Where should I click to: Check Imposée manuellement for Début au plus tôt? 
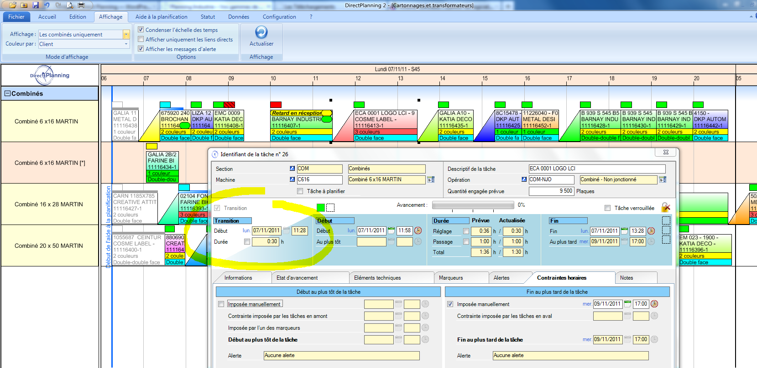click(x=221, y=304)
